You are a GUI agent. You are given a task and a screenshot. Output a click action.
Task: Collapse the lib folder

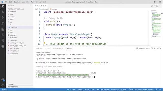point(11,25)
